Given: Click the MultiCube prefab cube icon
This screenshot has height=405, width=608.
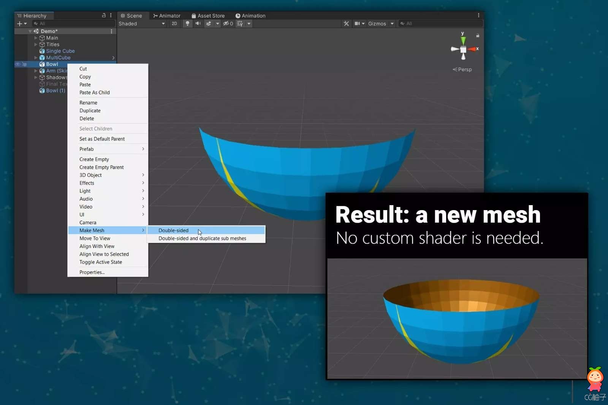Looking at the screenshot, I should [x=42, y=58].
